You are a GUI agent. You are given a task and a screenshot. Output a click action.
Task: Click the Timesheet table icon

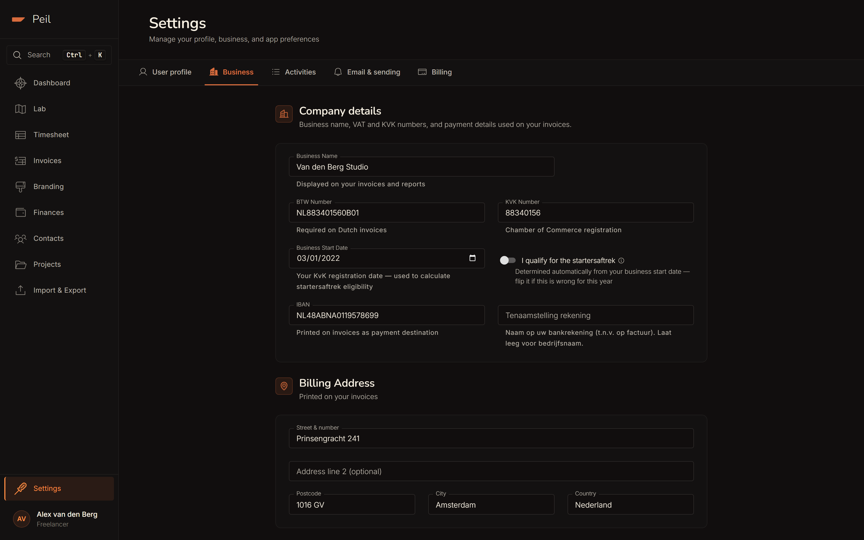point(20,135)
